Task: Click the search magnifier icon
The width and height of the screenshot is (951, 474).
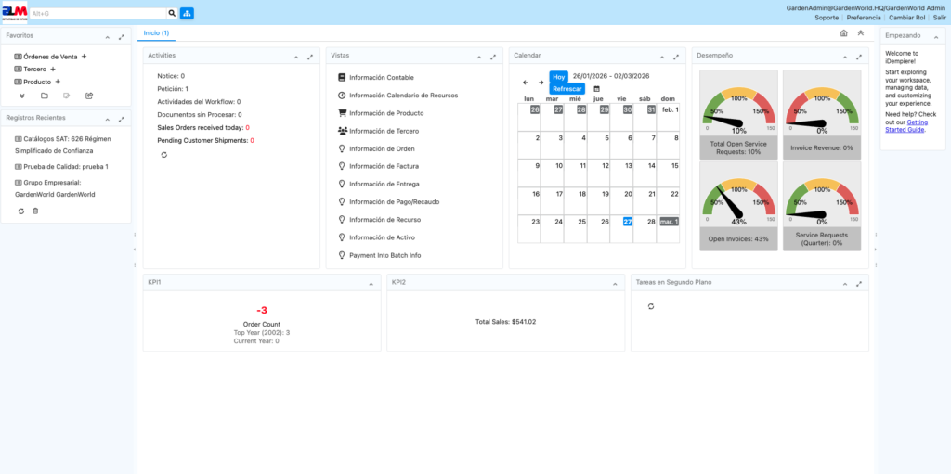Action: point(172,14)
